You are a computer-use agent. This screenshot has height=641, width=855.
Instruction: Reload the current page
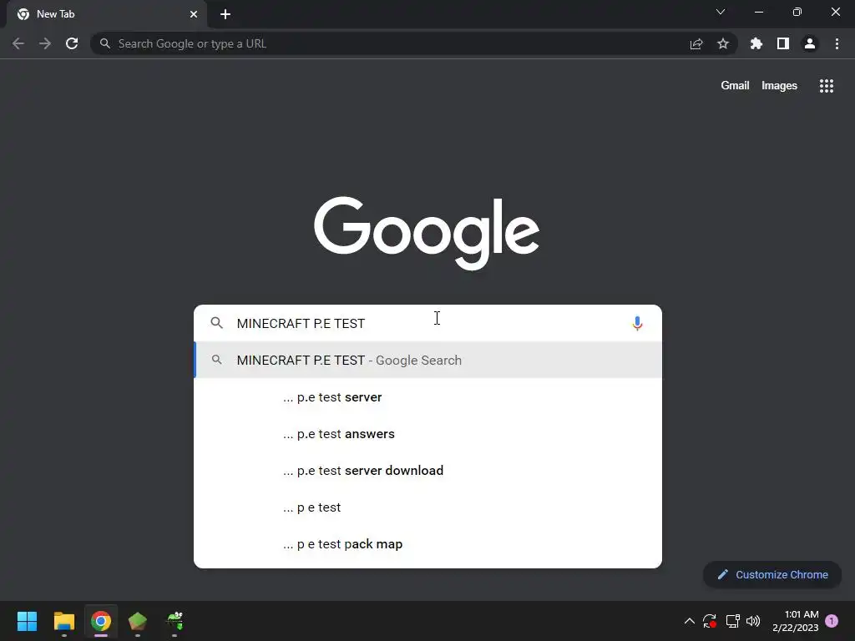tap(72, 43)
